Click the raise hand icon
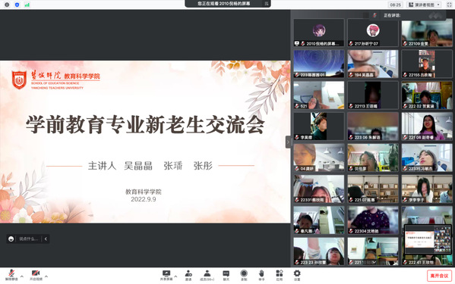455x284 pixels. [x=261, y=275]
